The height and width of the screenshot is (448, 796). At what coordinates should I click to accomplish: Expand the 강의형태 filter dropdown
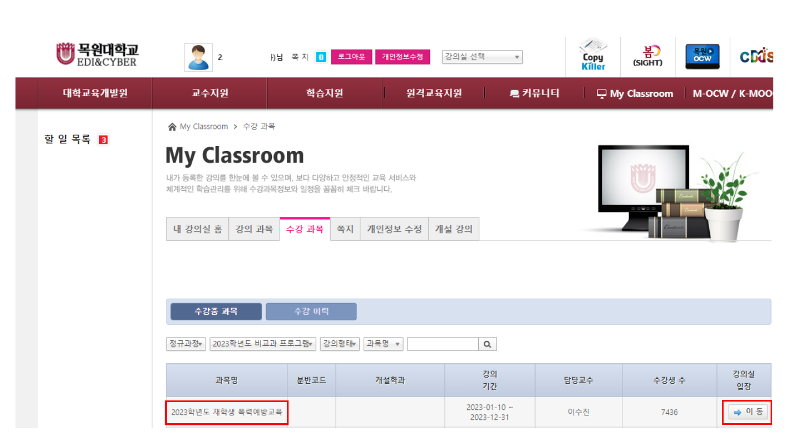[x=339, y=344]
